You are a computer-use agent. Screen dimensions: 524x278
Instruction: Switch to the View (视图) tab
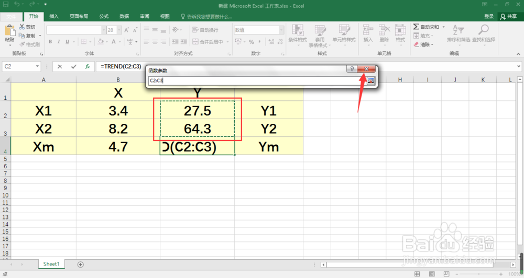click(165, 16)
